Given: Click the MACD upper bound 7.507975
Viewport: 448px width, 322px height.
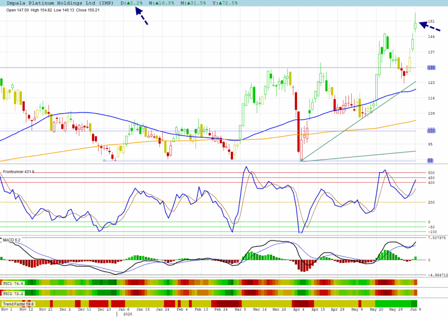Looking at the screenshot, I should pos(437,238).
